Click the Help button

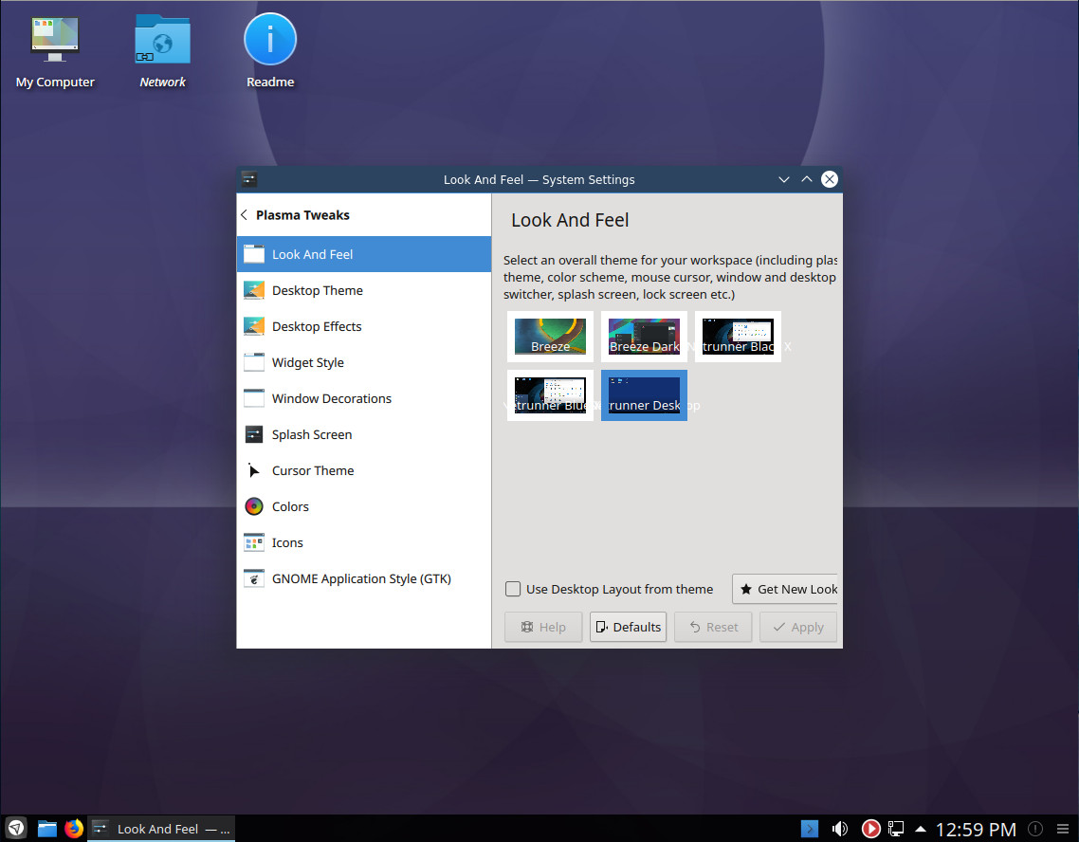pos(543,627)
